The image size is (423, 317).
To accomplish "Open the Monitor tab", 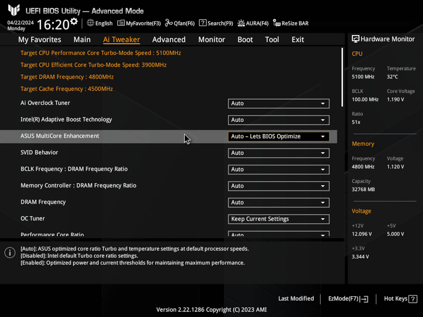I will pyautogui.click(x=211, y=40).
